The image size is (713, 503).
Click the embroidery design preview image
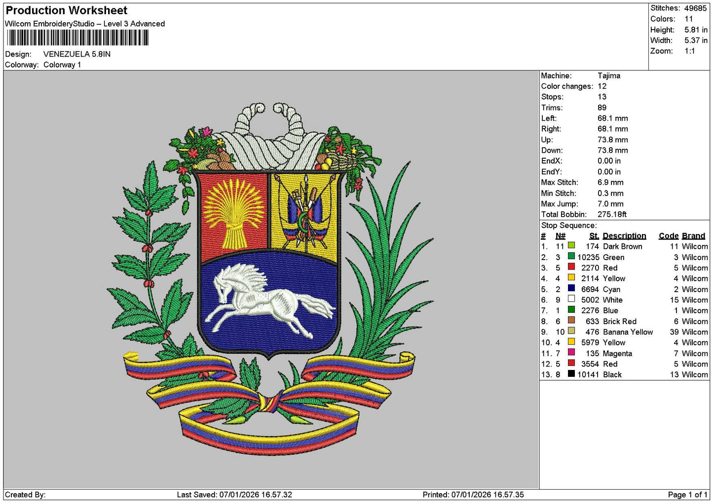pos(271,279)
